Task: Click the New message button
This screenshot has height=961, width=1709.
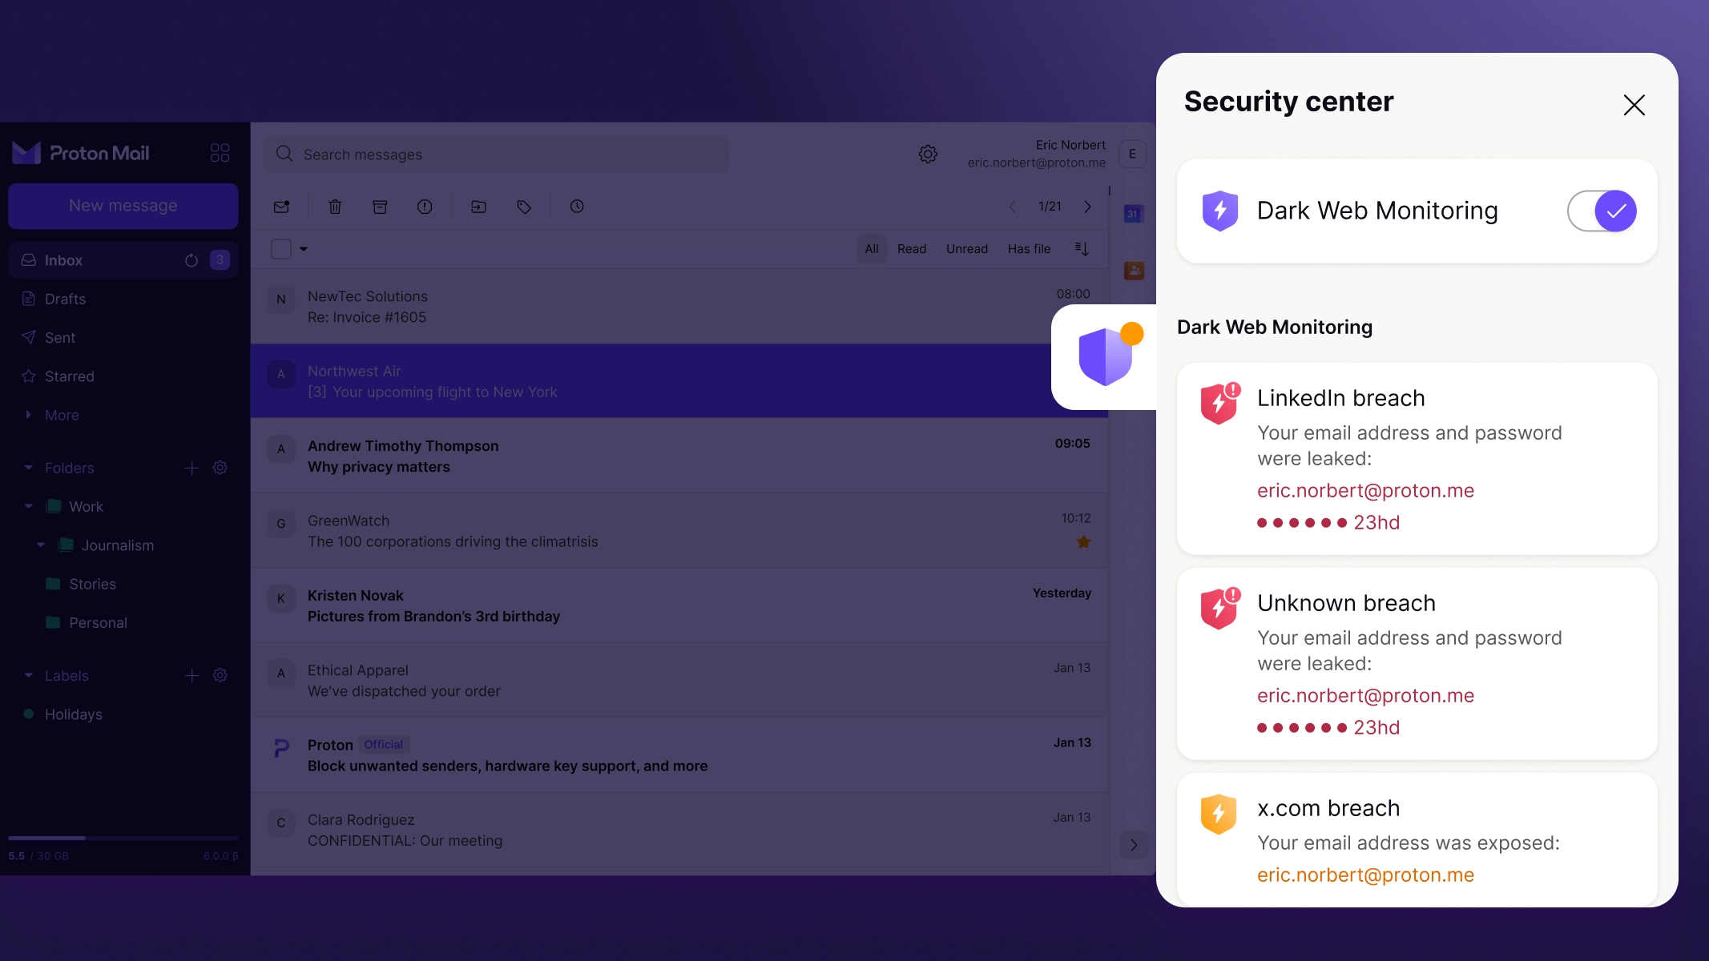Action: coord(123,206)
